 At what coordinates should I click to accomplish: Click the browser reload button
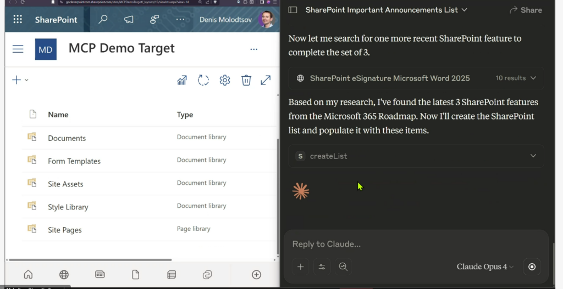(23, 2)
